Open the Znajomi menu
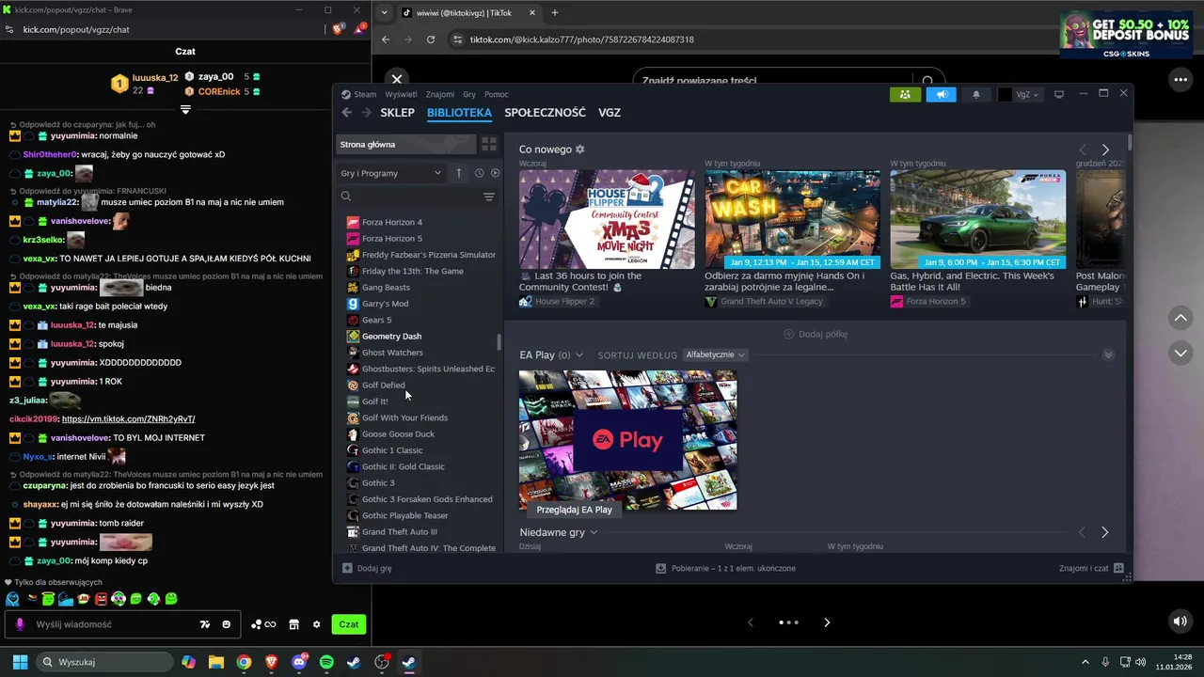 tap(439, 94)
